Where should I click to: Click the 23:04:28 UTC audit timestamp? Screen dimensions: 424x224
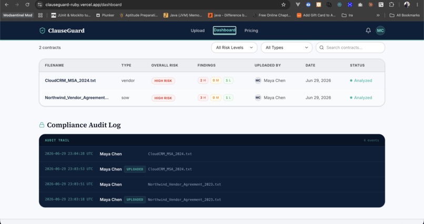(69, 154)
